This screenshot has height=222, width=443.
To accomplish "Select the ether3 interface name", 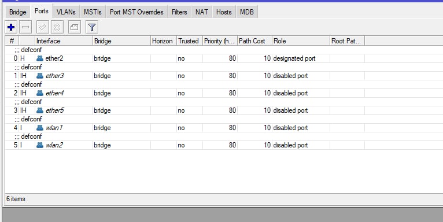I will pyautogui.click(x=55, y=76).
